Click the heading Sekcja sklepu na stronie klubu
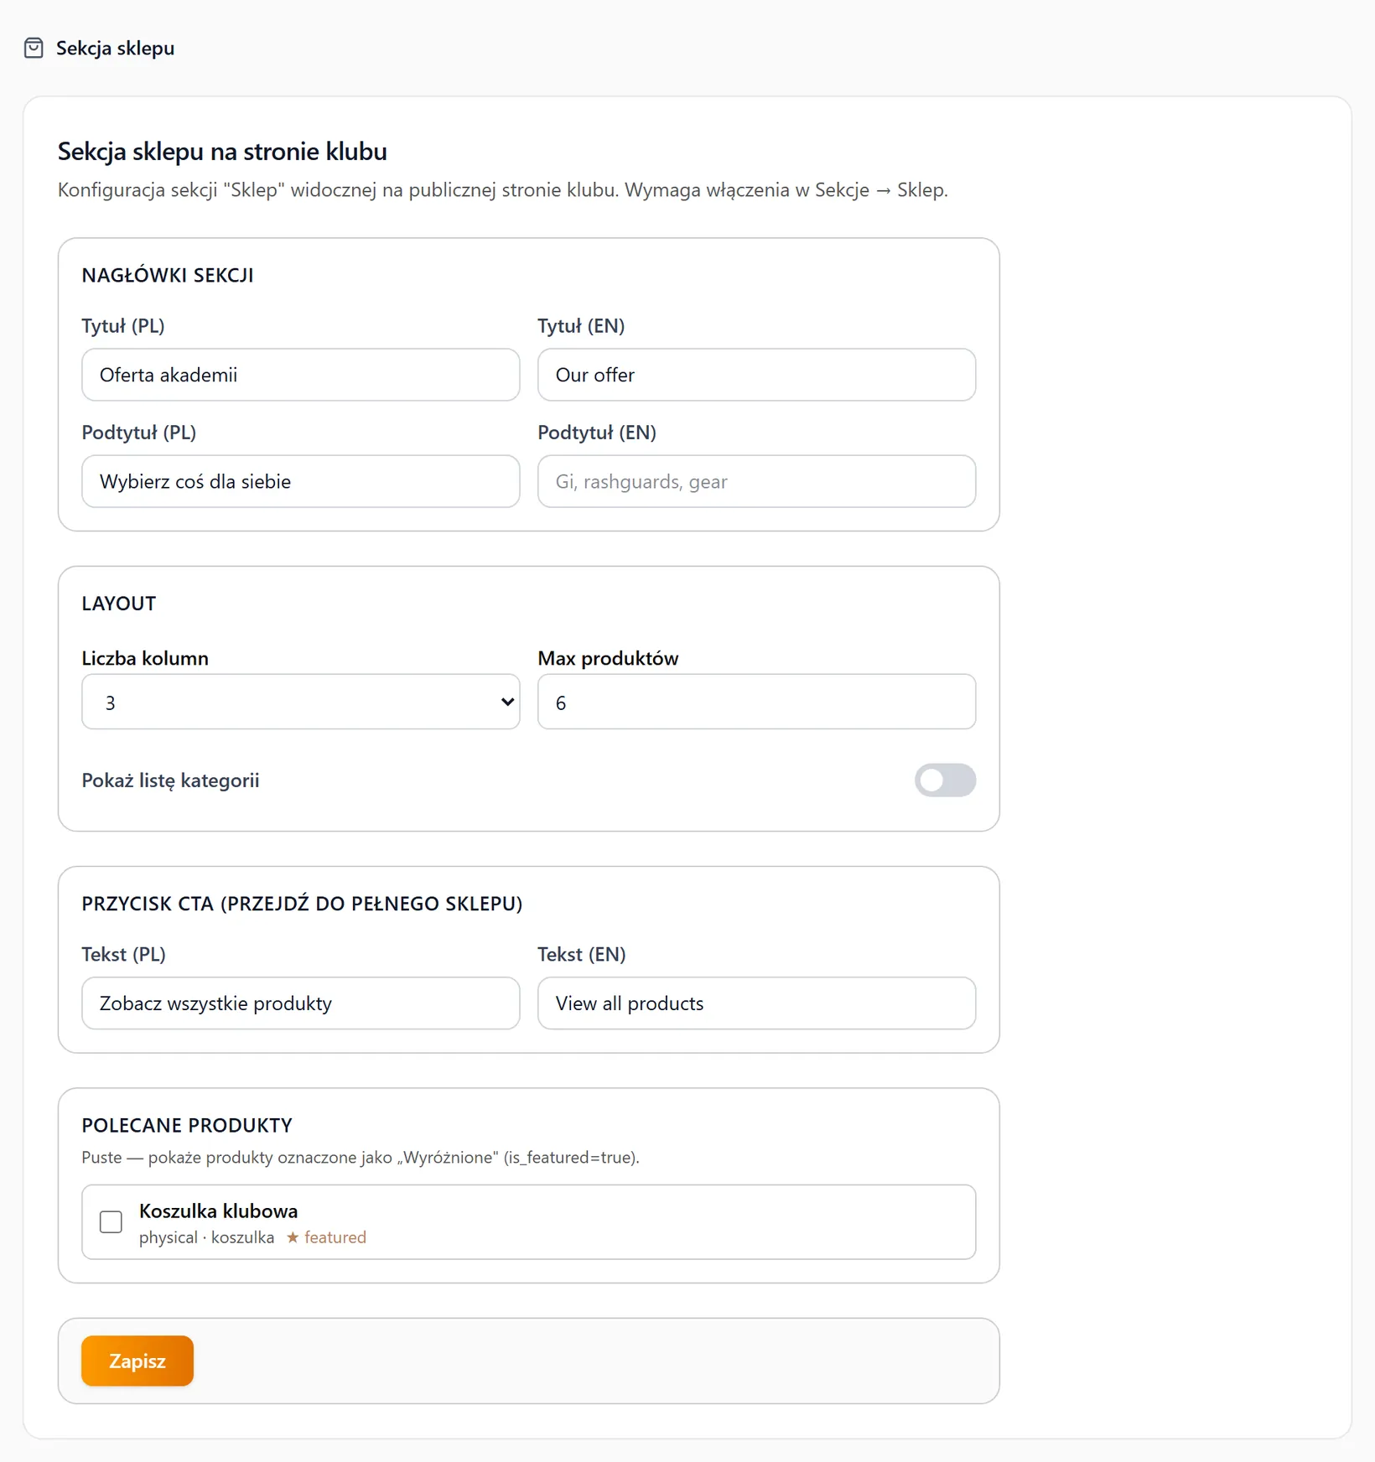 [222, 152]
